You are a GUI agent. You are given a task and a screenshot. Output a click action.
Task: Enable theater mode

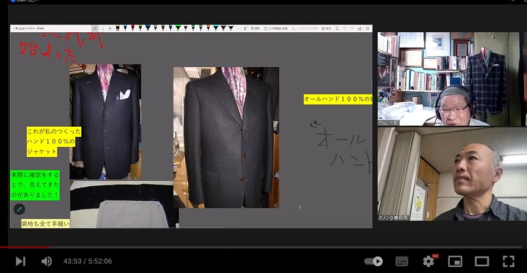click(x=481, y=261)
